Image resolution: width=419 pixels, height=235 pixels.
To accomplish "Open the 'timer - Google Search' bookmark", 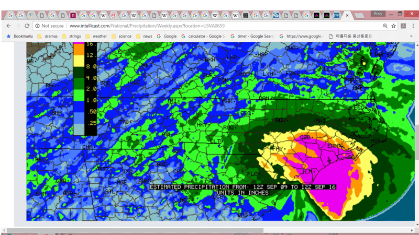I will 252,36.
